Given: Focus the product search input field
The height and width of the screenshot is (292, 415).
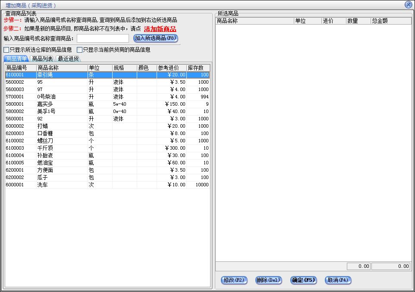Looking at the screenshot, I should tap(103, 39).
